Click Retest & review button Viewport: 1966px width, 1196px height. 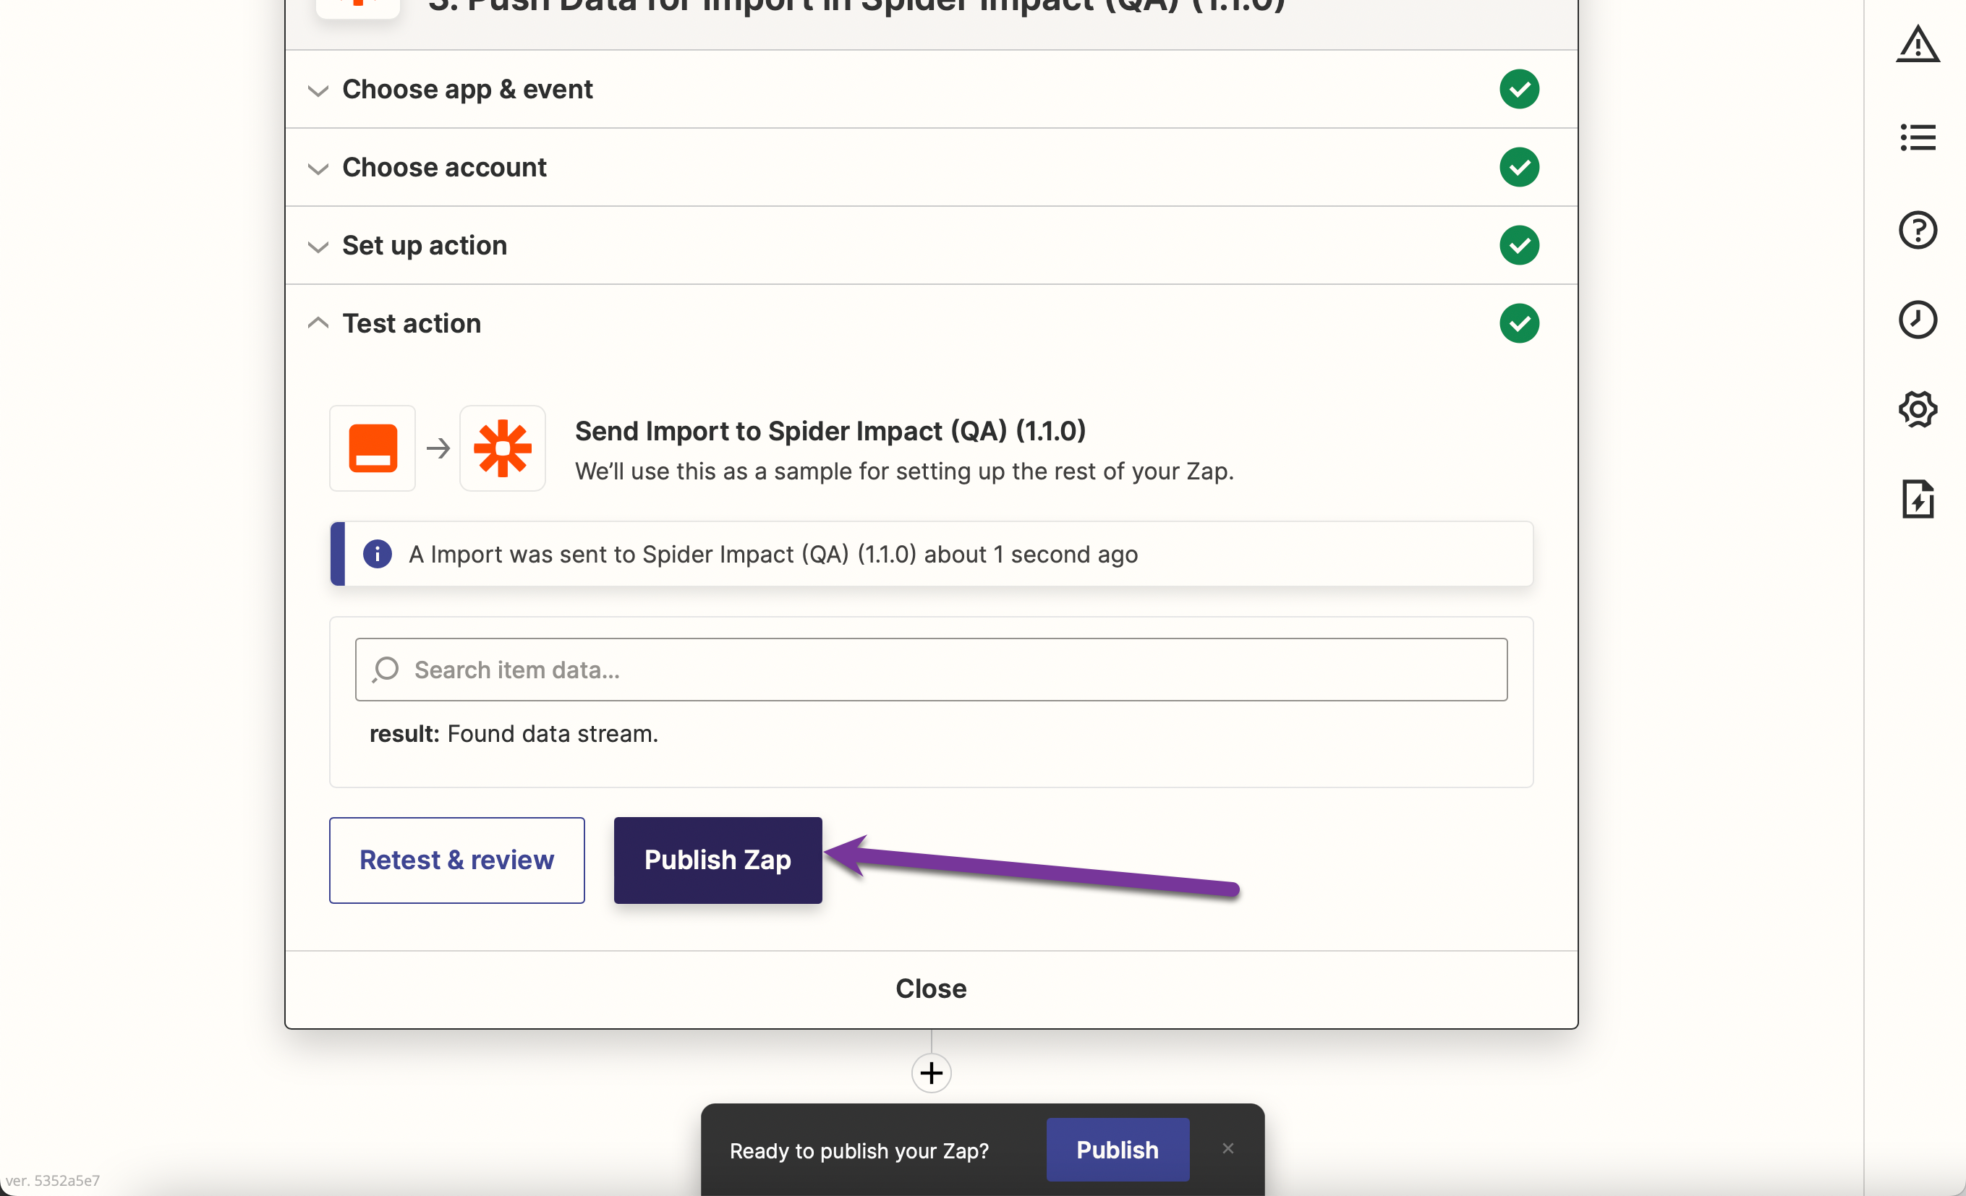click(x=456, y=860)
